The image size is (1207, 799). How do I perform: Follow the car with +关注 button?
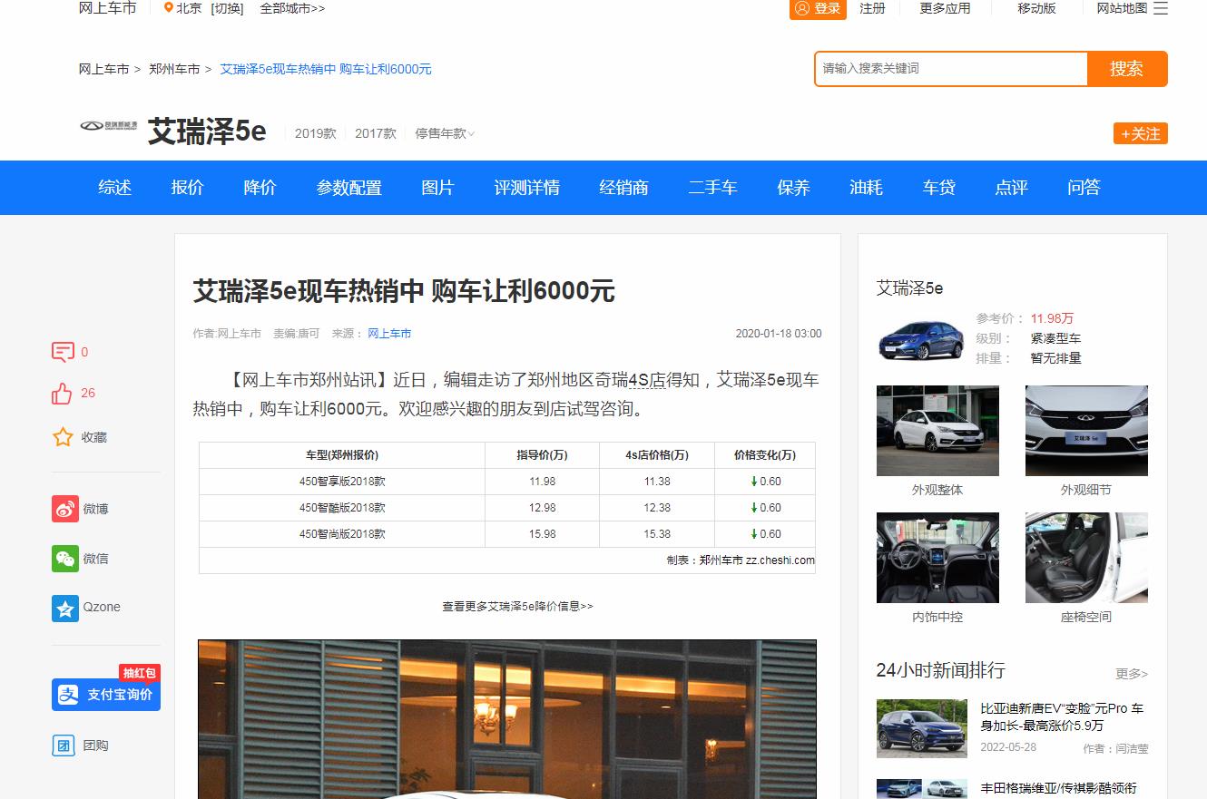pos(1141,133)
